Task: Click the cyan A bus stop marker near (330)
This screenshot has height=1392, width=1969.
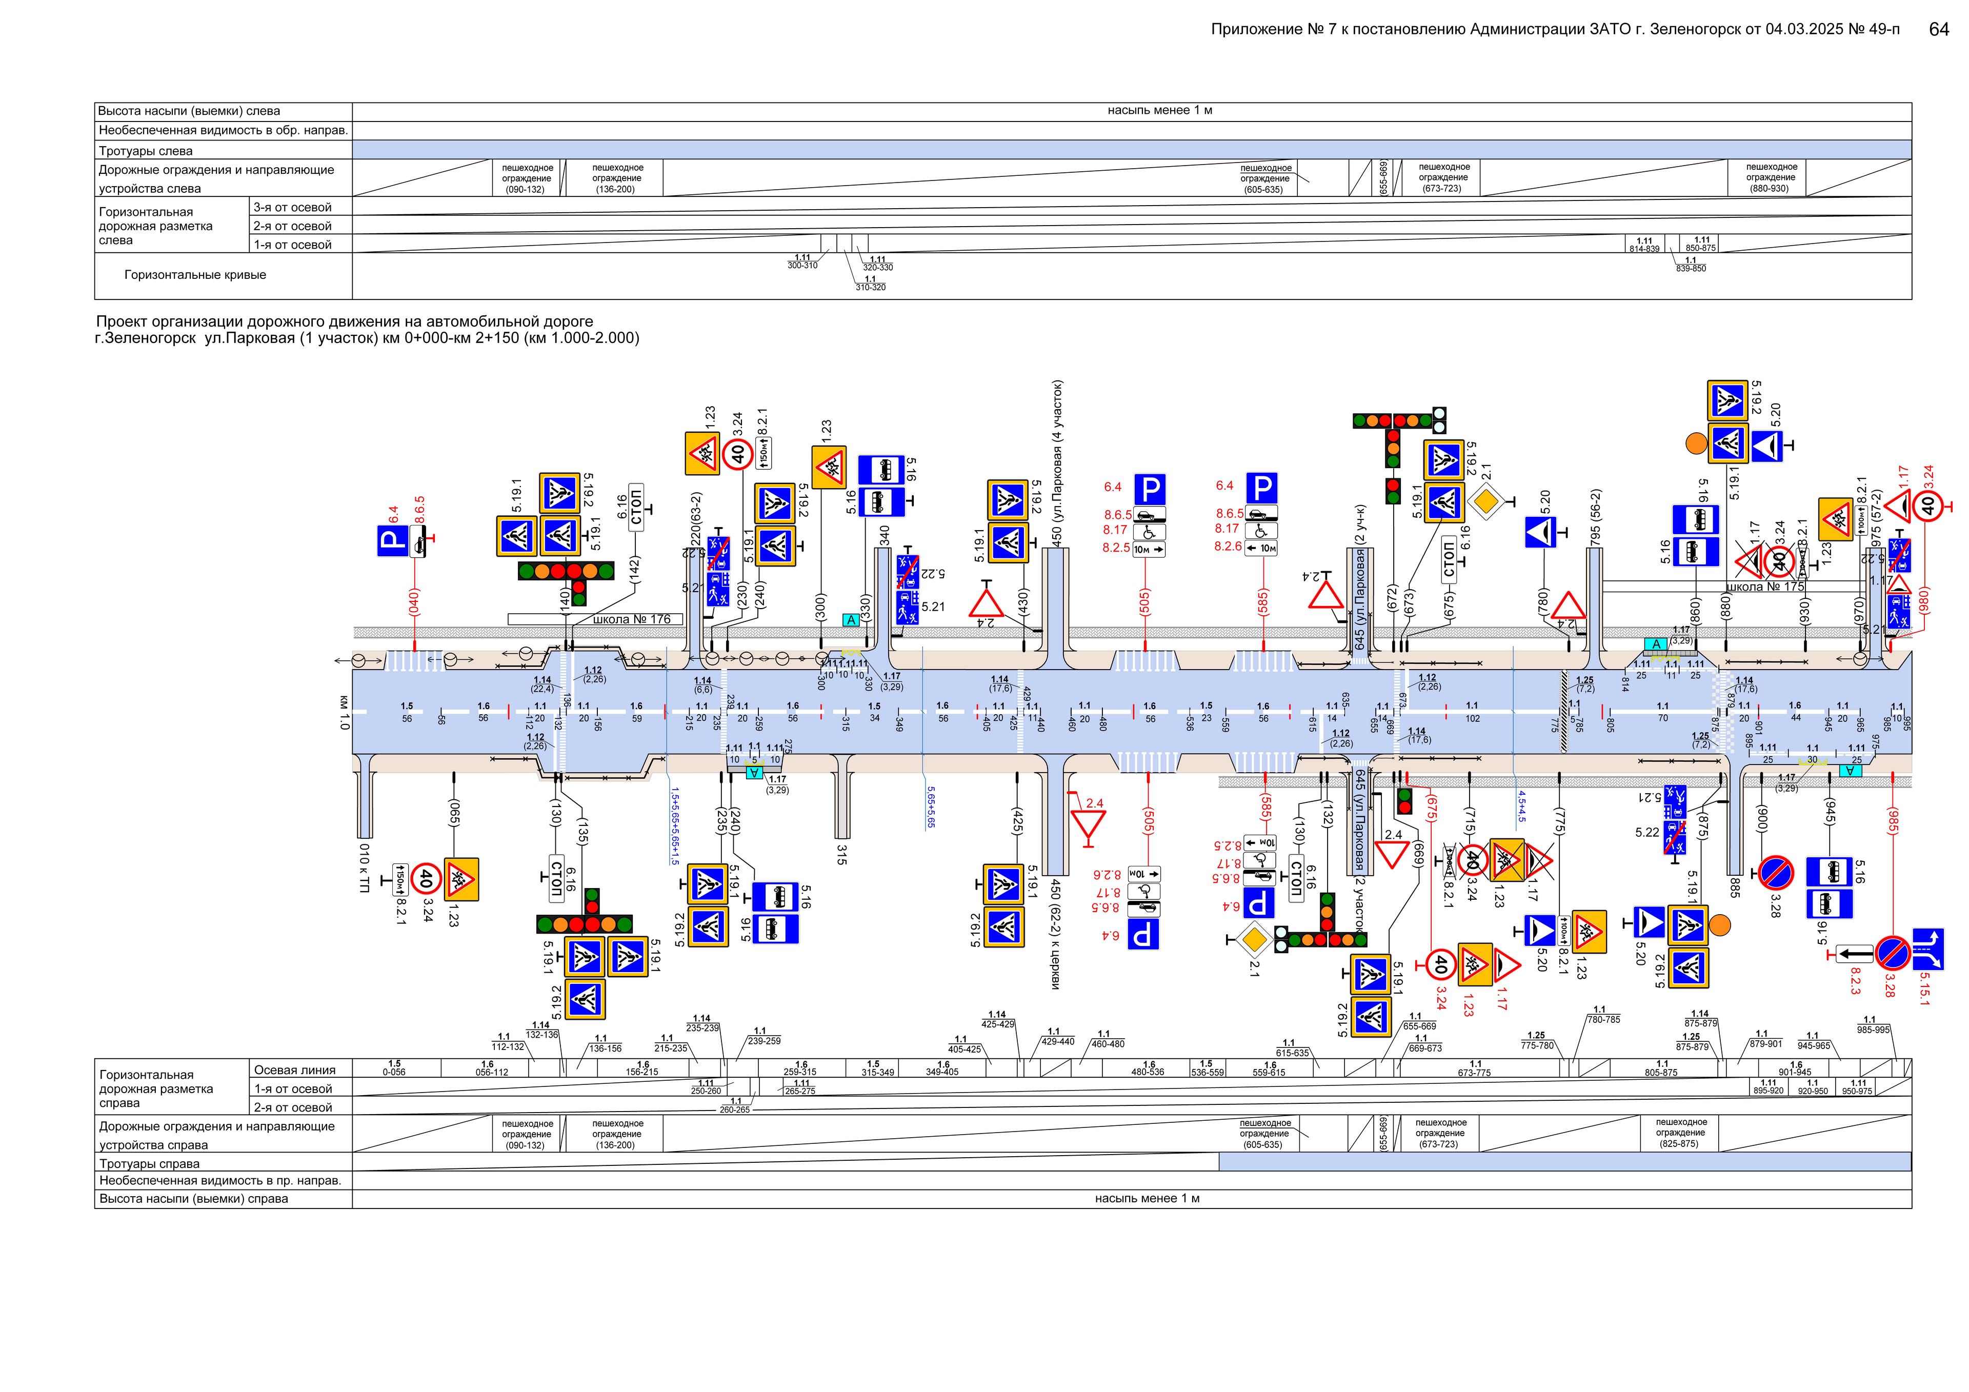Action: 851,619
